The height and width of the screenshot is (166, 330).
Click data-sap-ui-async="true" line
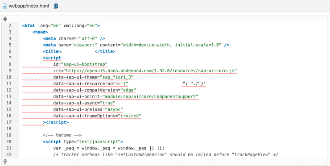coord(84,103)
